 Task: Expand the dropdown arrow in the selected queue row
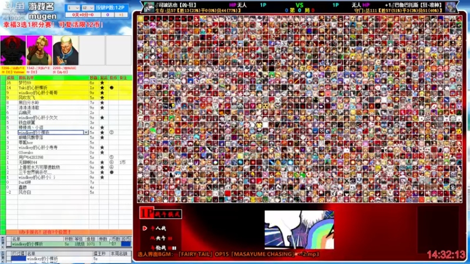click(x=86, y=133)
